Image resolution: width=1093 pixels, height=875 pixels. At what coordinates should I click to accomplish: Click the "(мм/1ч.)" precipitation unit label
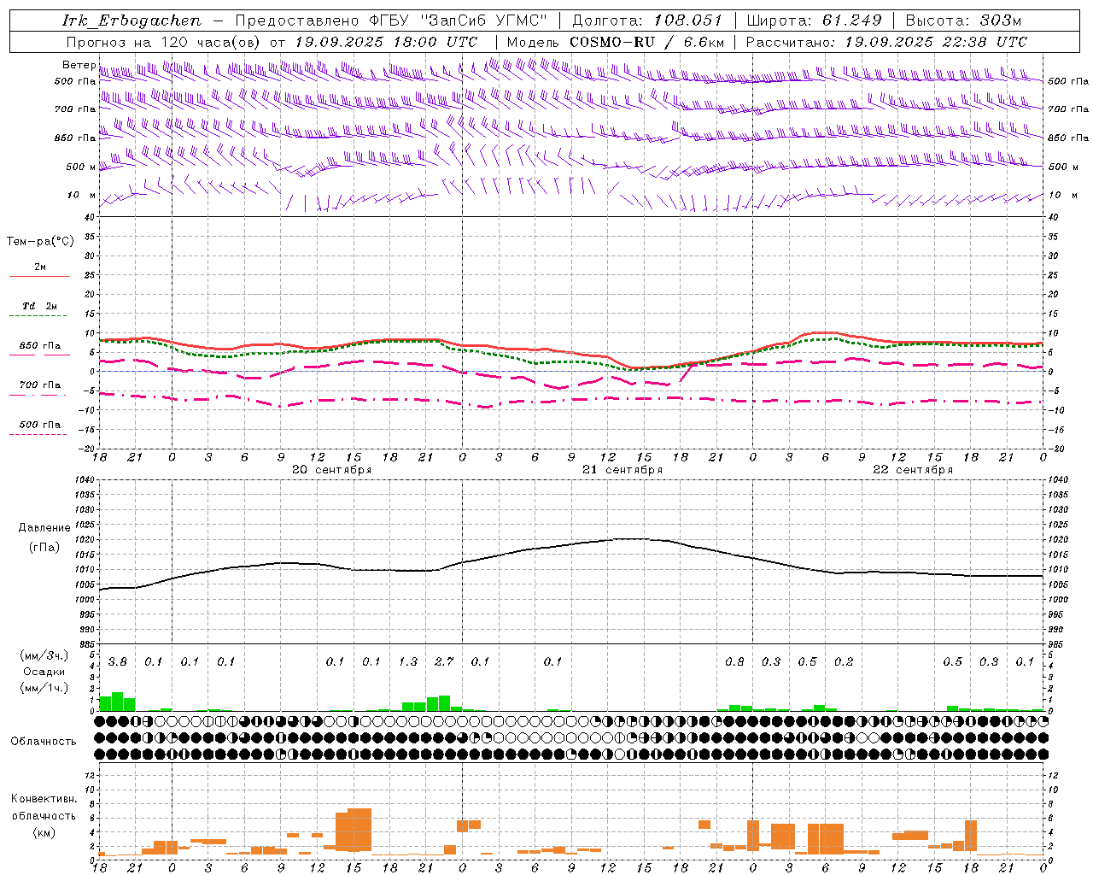coord(44,688)
